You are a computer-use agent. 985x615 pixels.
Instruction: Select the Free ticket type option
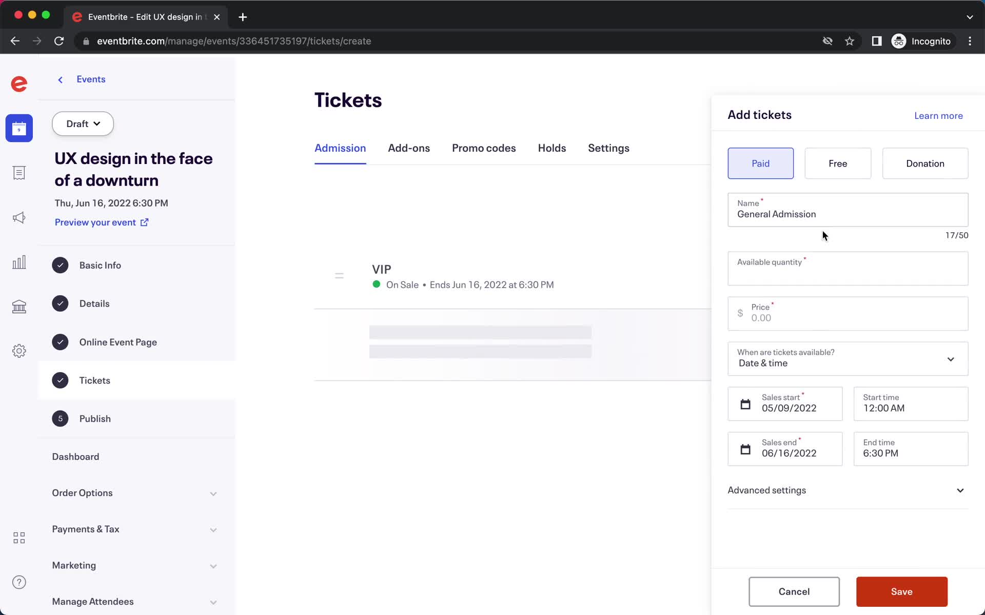click(837, 163)
